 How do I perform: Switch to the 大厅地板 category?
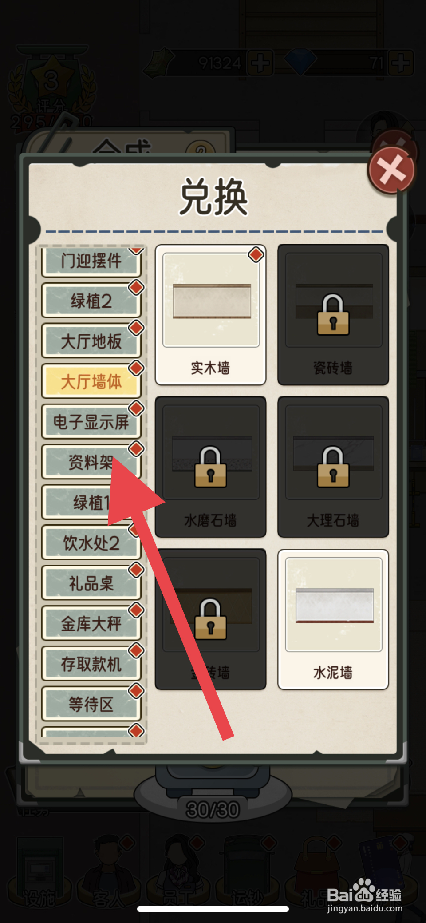(91, 341)
